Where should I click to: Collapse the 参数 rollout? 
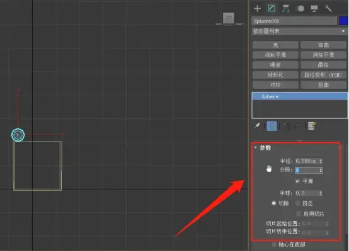tap(256, 148)
